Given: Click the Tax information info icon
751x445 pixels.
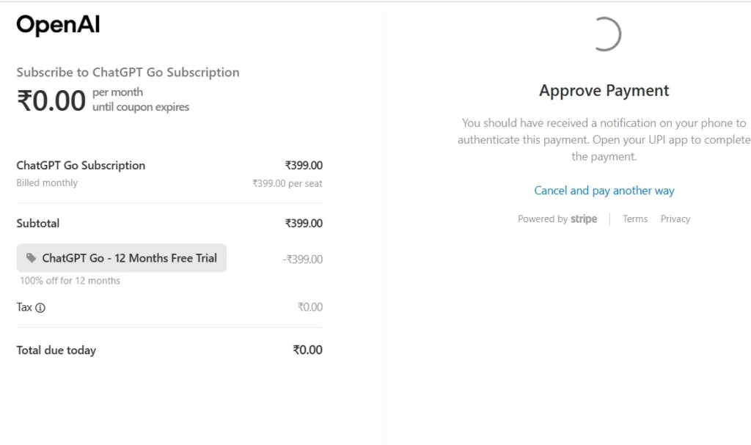Looking at the screenshot, I should tap(40, 307).
